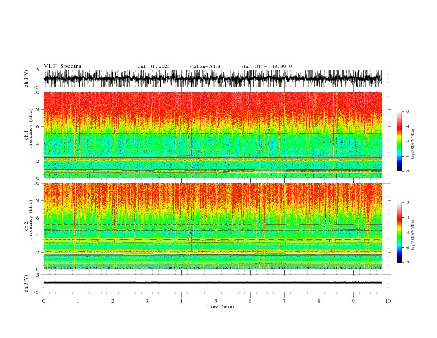Click time axis tick label "0"

[44, 301]
